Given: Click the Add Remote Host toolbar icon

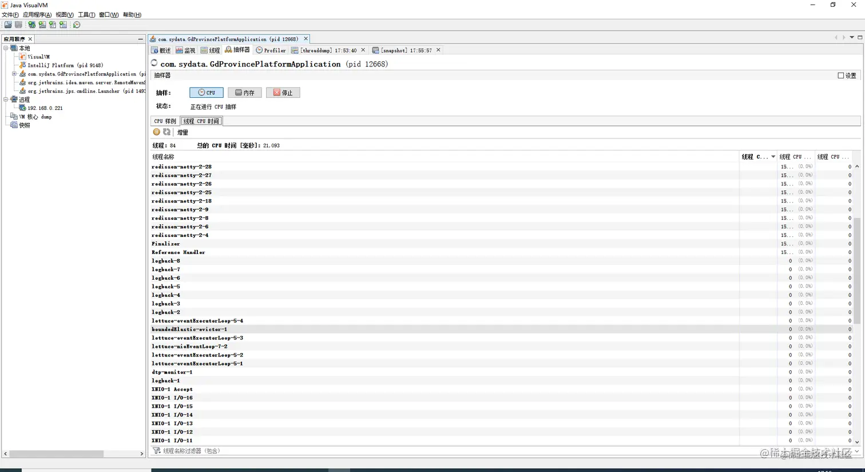Looking at the screenshot, I should point(32,25).
